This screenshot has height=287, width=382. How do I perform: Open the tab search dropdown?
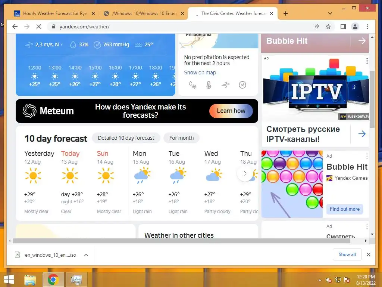pos(330,13)
